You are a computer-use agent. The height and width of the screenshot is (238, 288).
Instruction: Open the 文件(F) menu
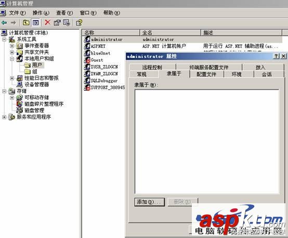tap(17, 13)
